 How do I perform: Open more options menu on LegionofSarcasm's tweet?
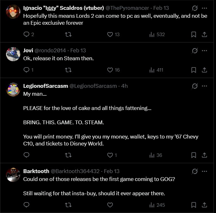[205, 86]
